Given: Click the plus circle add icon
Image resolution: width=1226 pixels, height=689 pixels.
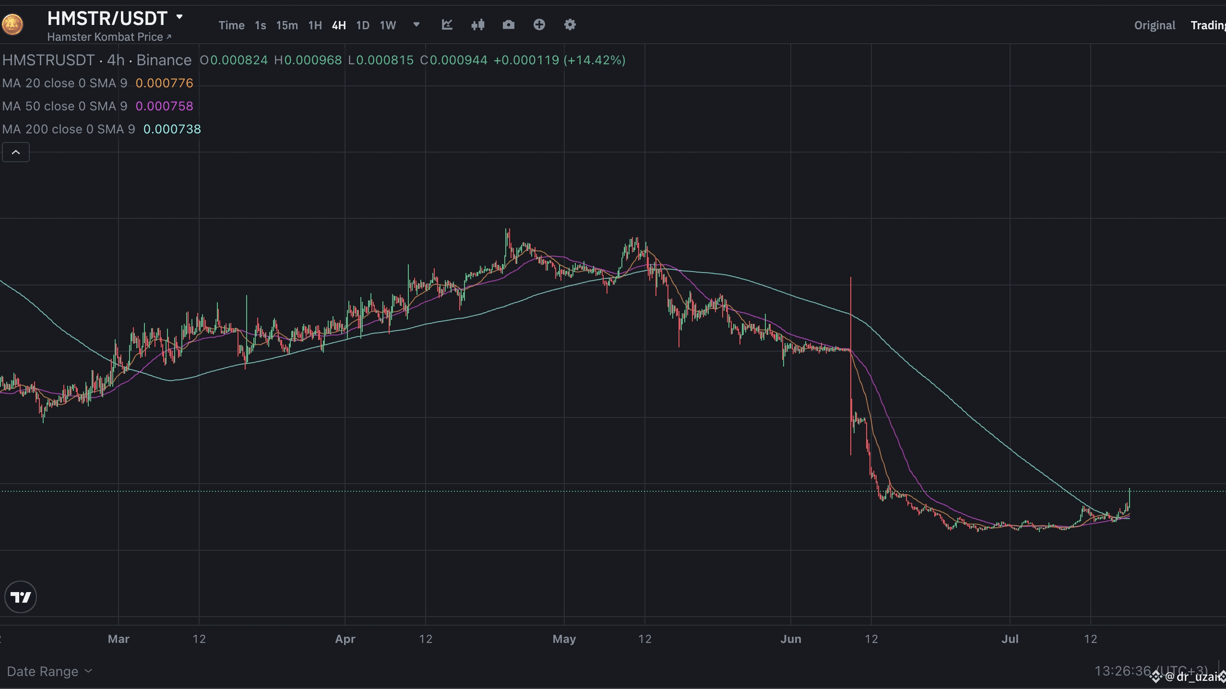Looking at the screenshot, I should coord(539,25).
